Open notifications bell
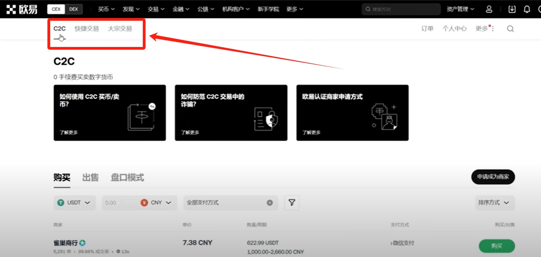The image size is (541, 257). [527, 9]
